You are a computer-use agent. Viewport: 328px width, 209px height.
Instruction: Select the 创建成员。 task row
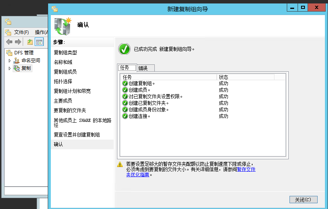[x=203, y=90]
